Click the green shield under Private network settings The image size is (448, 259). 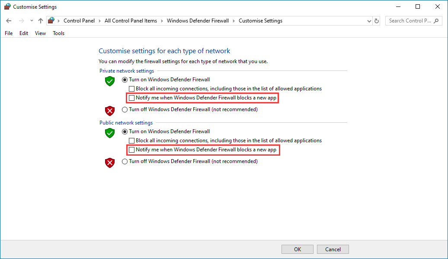pos(110,81)
